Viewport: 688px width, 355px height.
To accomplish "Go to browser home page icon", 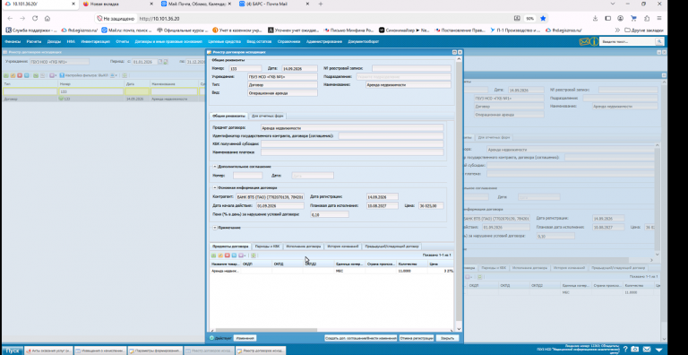I will [x=47, y=19].
